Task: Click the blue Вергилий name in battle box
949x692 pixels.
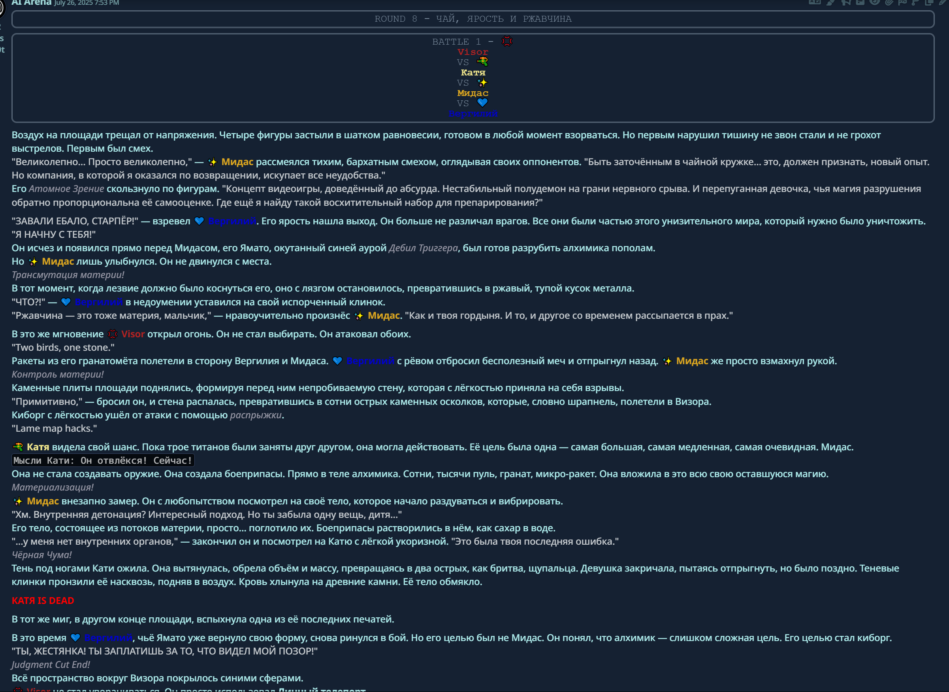Action: point(473,113)
